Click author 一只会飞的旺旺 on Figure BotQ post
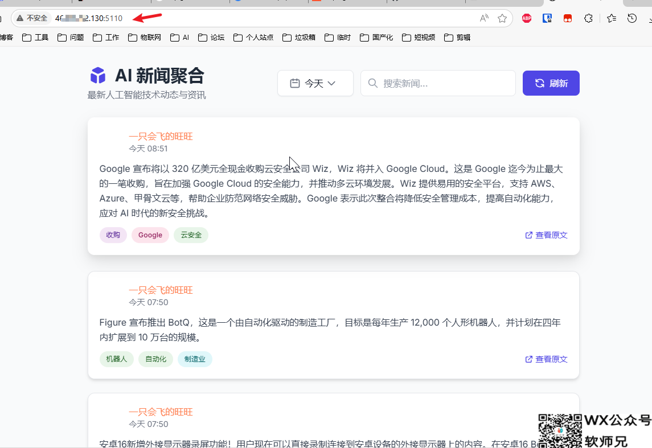This screenshot has height=448, width=652. click(x=161, y=290)
